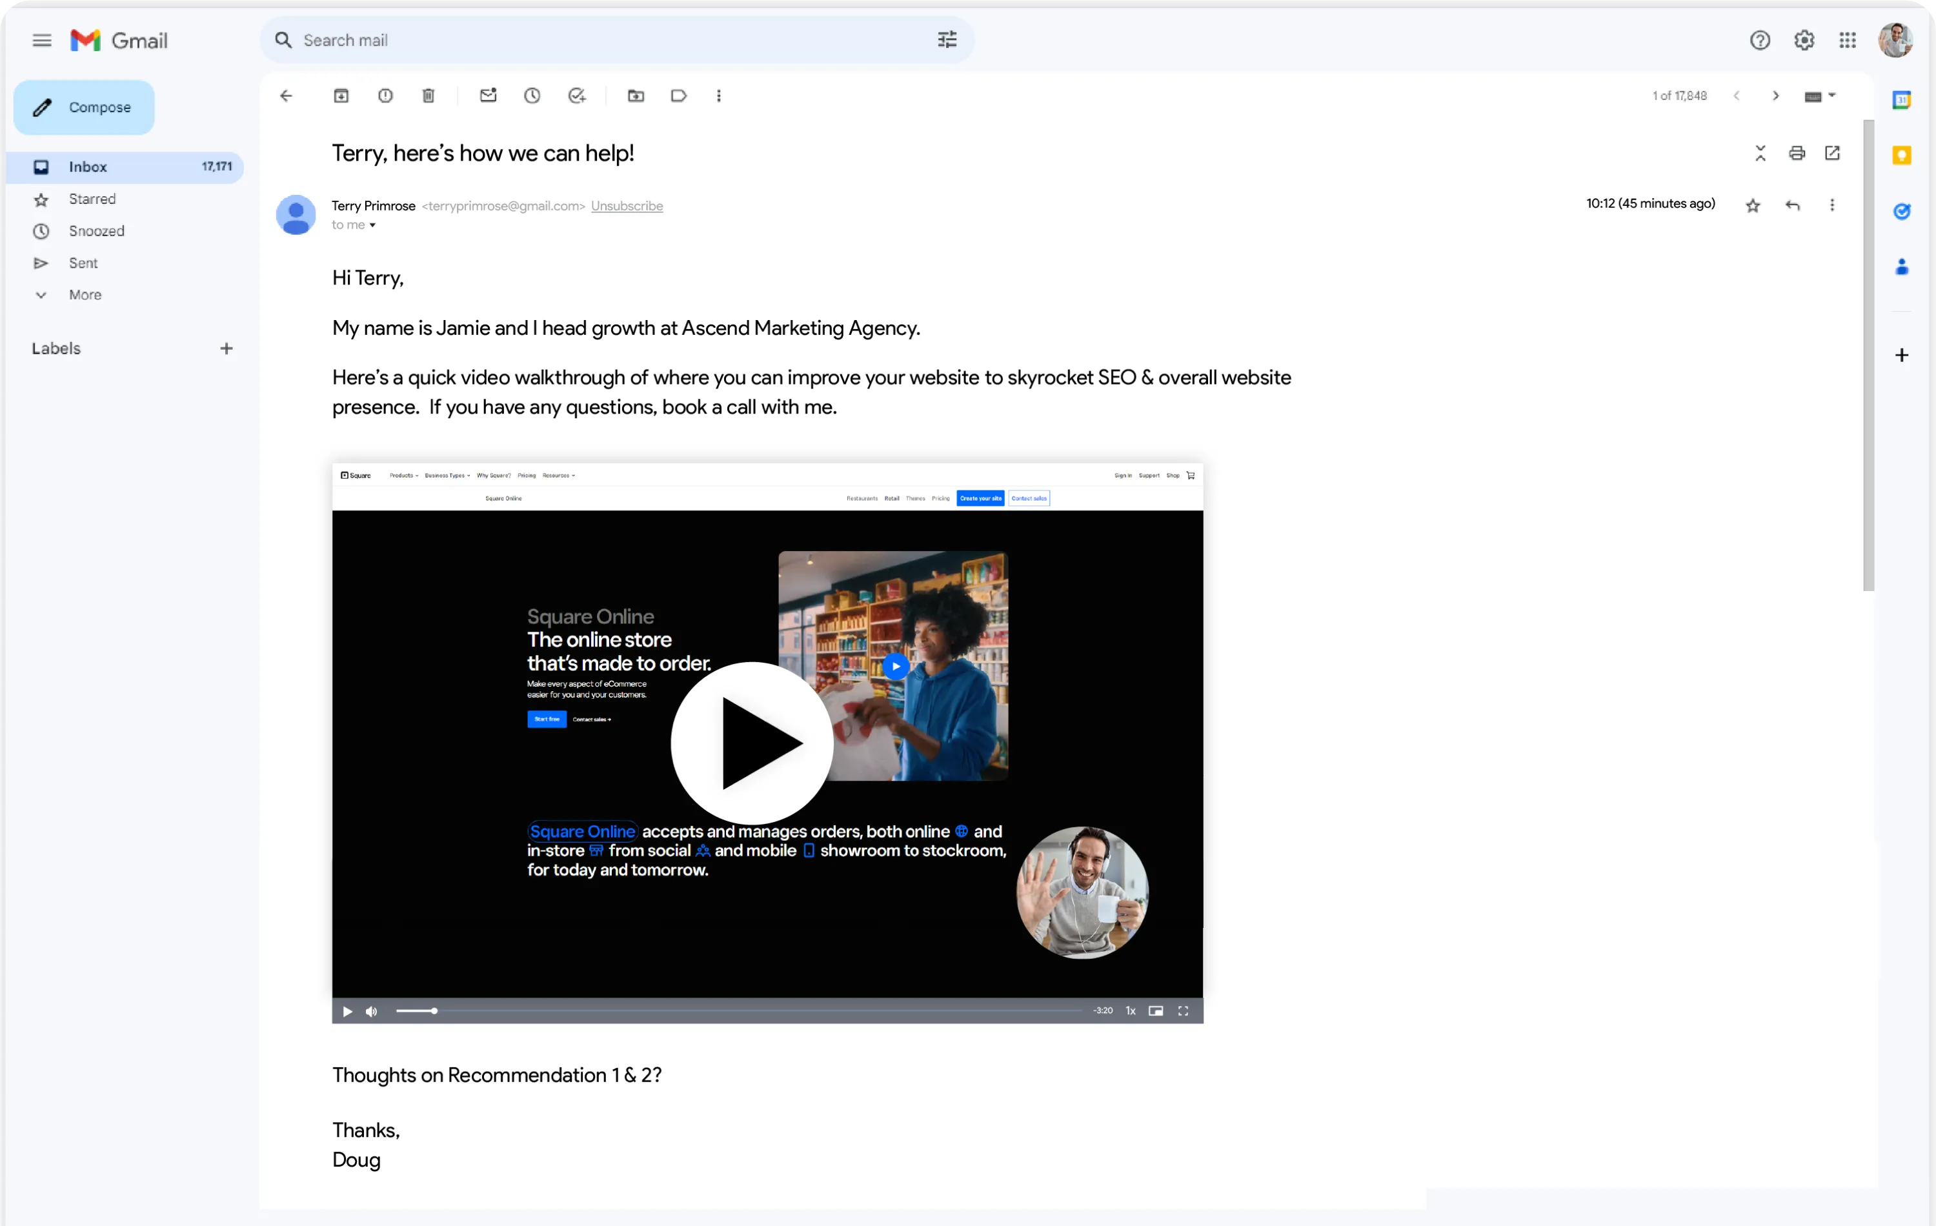Delete this email with trash icon
1936x1226 pixels.
(429, 95)
